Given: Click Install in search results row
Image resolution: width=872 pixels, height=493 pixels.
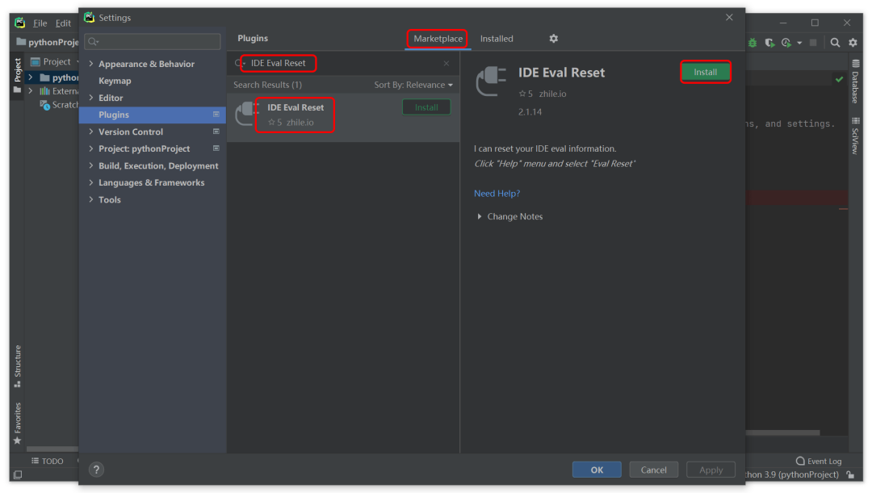Looking at the screenshot, I should coord(426,107).
